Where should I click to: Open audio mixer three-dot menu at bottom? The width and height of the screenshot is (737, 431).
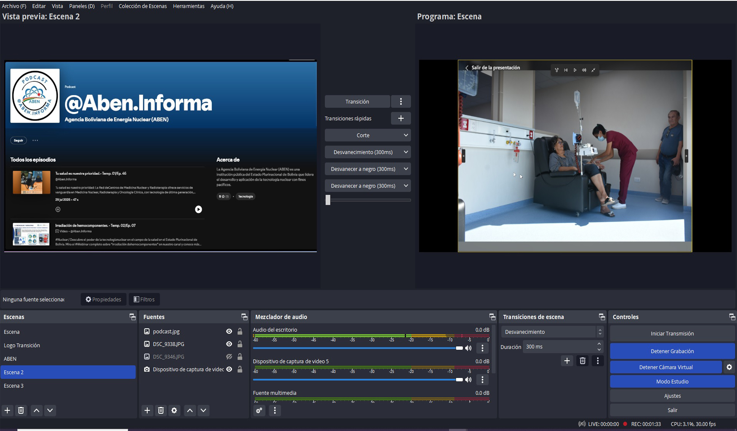point(275,410)
